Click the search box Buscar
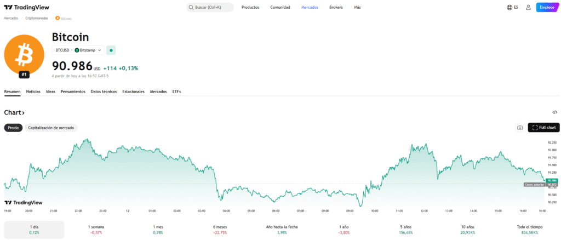Screen dimensions: 561x240 210,8
